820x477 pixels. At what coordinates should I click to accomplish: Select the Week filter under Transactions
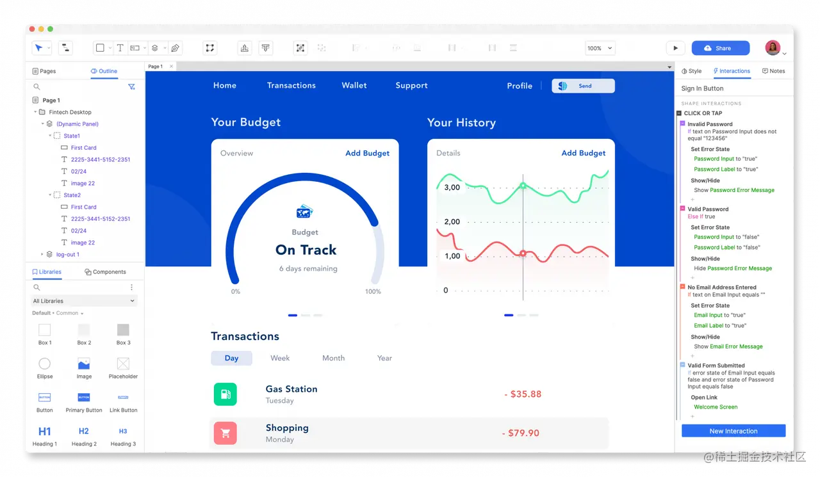point(280,359)
